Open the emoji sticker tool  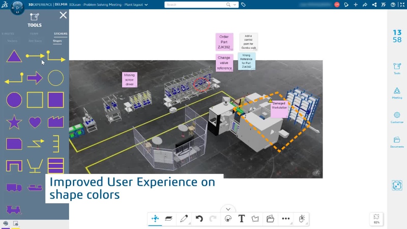click(228, 219)
